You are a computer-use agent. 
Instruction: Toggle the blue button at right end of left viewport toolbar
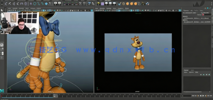tap(92, 10)
